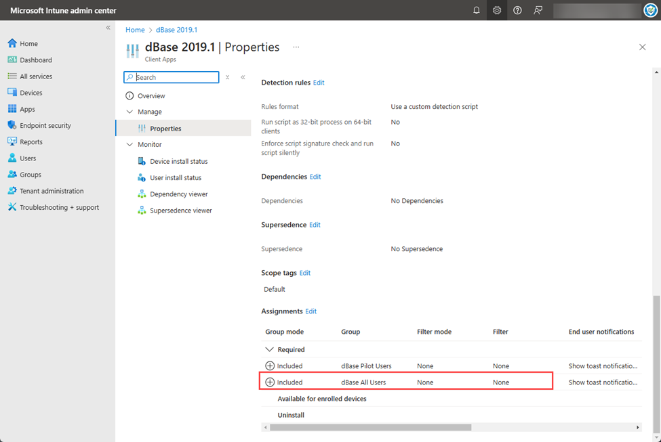The width and height of the screenshot is (661, 442).
Task: Open the notifications bell
Action: (x=476, y=10)
